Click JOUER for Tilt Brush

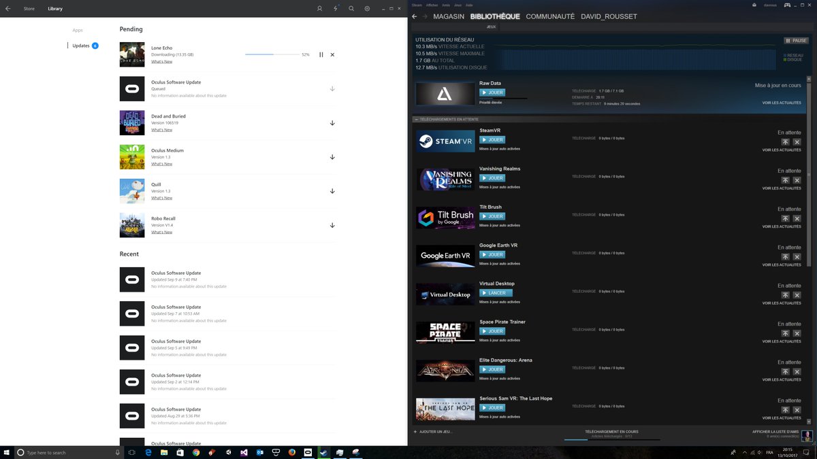(x=492, y=216)
